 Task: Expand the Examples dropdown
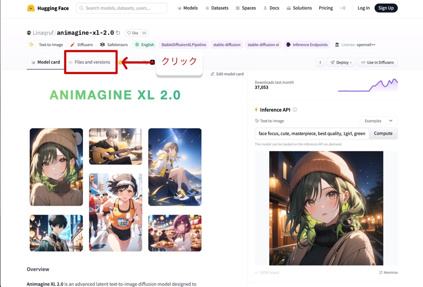click(x=378, y=121)
